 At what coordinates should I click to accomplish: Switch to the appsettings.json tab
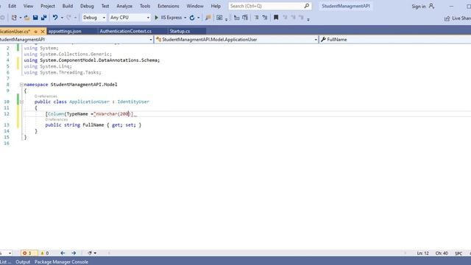(x=72, y=31)
